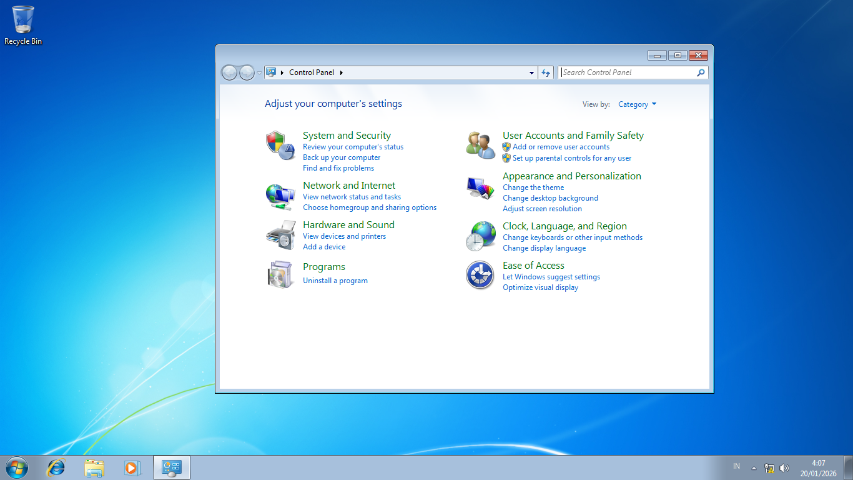Viewport: 853px width, 480px height.
Task: Open the volume speaker icon in tray
Action: (x=784, y=468)
